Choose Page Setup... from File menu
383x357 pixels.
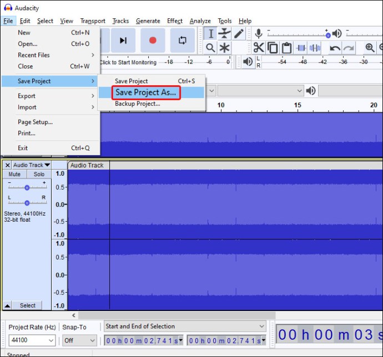click(x=51, y=122)
